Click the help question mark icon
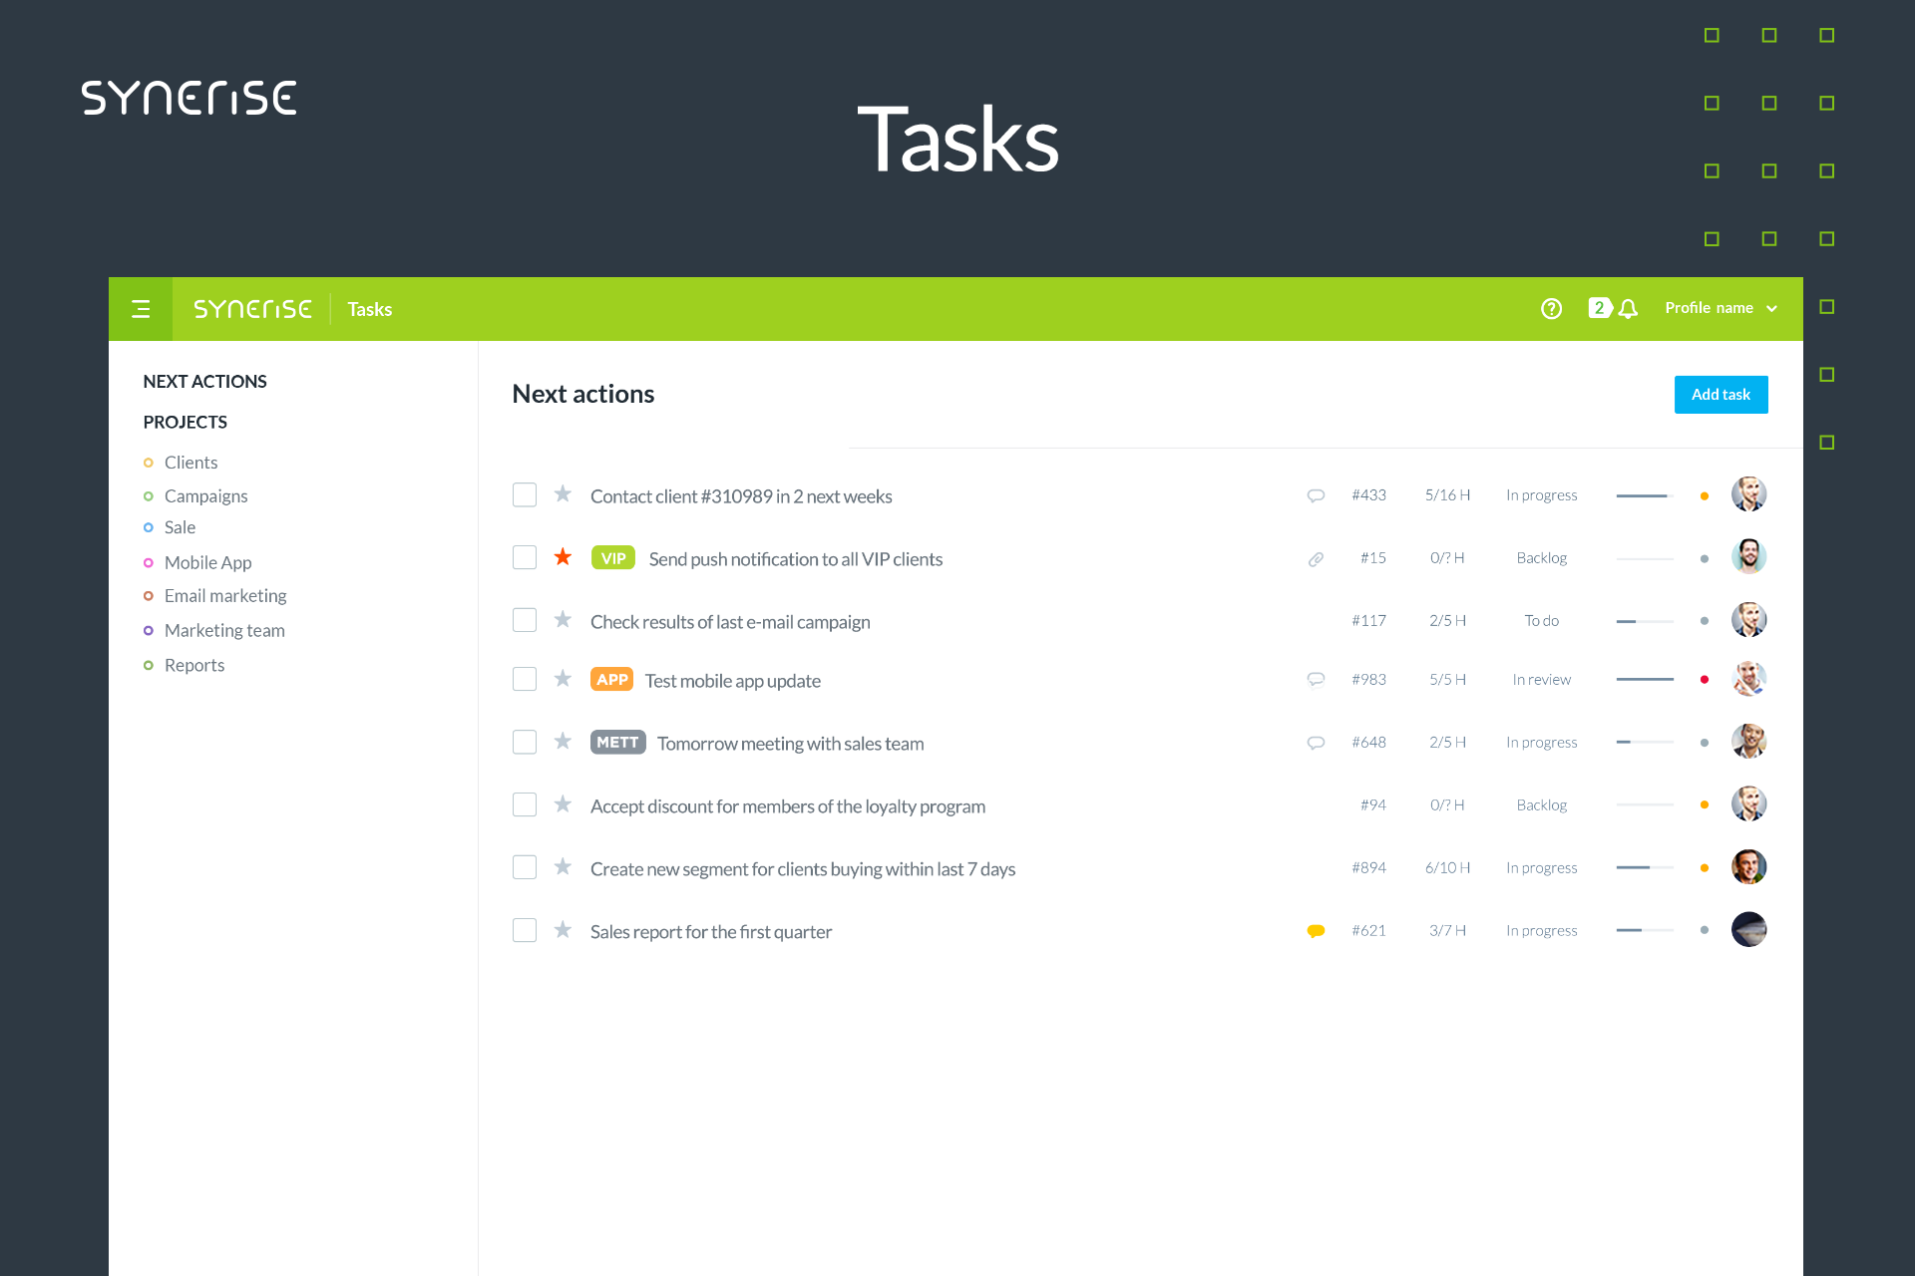The width and height of the screenshot is (1915, 1276). coord(1551,308)
